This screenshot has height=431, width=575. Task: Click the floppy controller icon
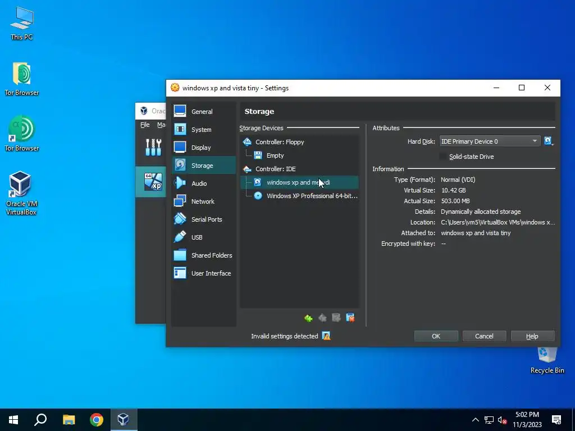coord(247,142)
